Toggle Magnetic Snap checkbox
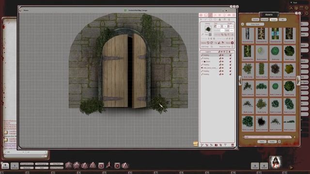Viewport: 310px width, 174px height. click(x=232, y=47)
